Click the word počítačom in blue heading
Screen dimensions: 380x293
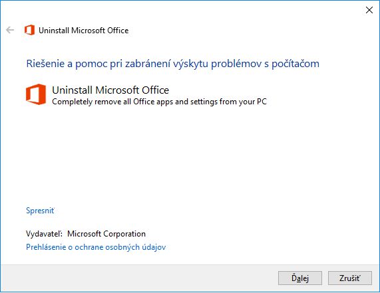295,64
